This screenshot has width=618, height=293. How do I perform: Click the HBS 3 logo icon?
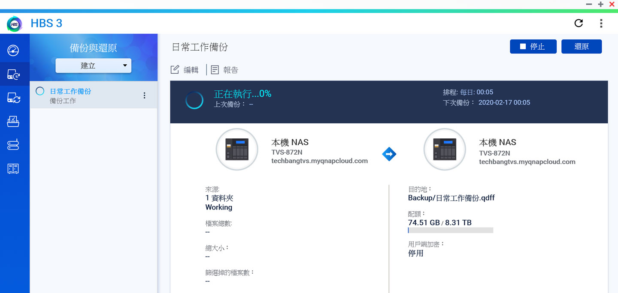pos(14,23)
